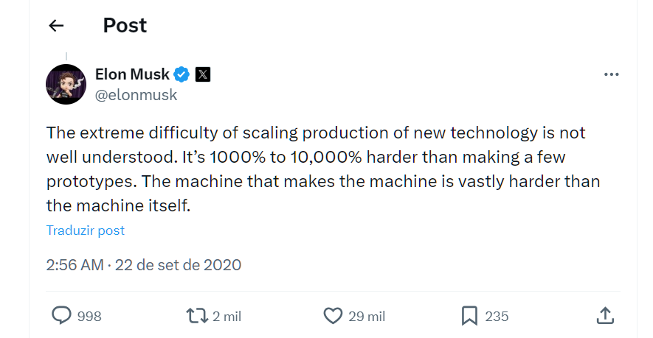The image size is (653, 338).
Task: Click the reply speech bubble icon
Action: pyautogui.click(x=61, y=316)
